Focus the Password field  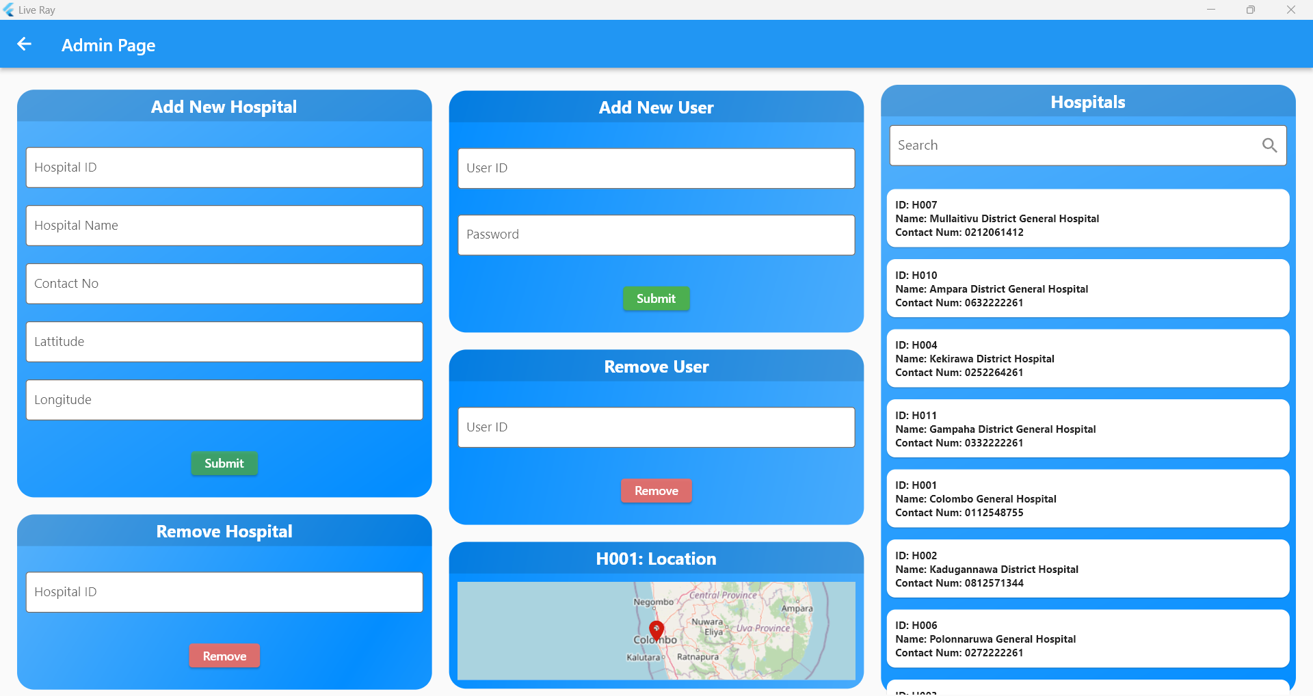coord(656,235)
